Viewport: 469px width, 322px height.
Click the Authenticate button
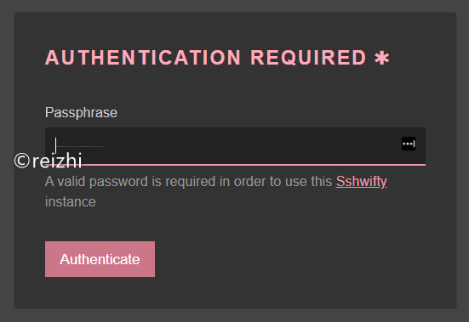tap(100, 259)
